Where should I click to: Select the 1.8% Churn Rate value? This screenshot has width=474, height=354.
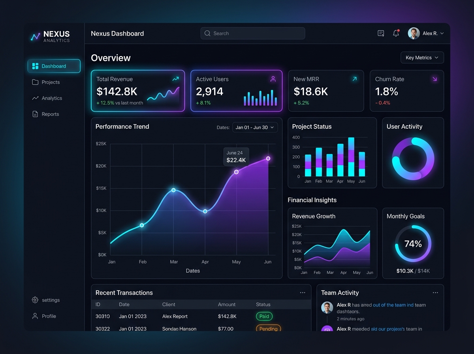tap(387, 91)
